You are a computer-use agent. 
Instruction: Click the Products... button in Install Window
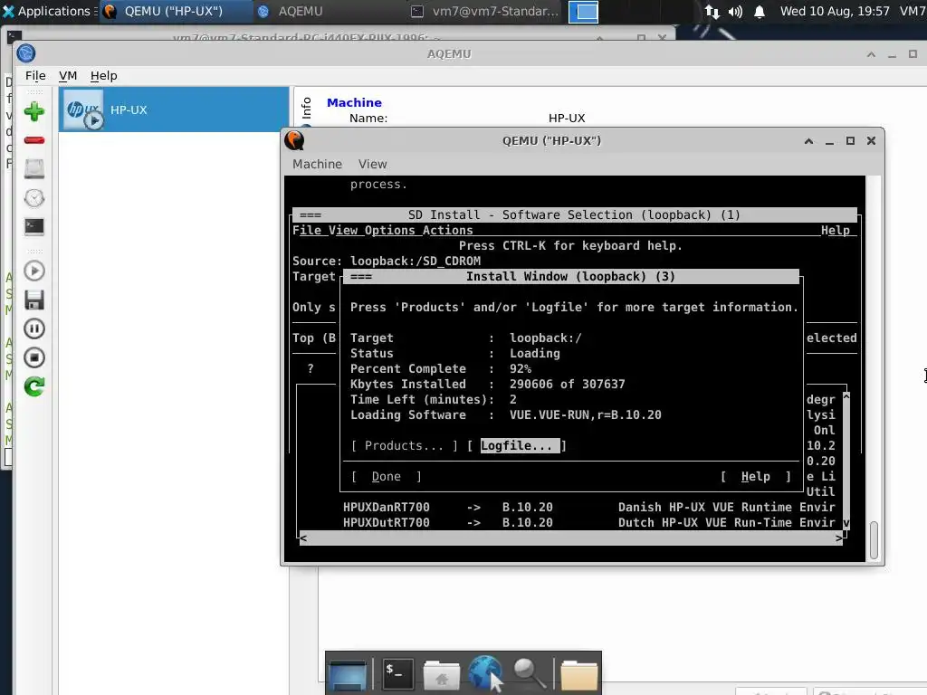tap(405, 445)
